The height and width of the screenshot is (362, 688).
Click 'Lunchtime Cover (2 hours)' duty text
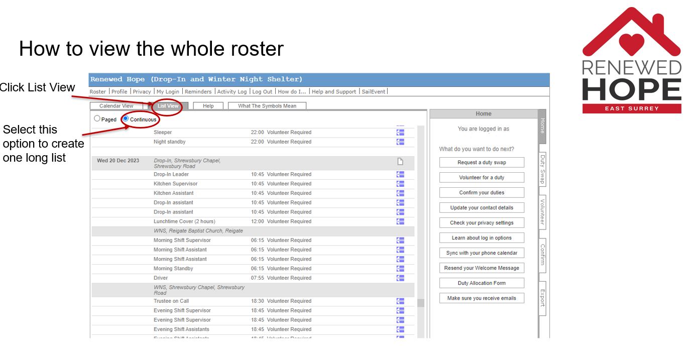(184, 221)
